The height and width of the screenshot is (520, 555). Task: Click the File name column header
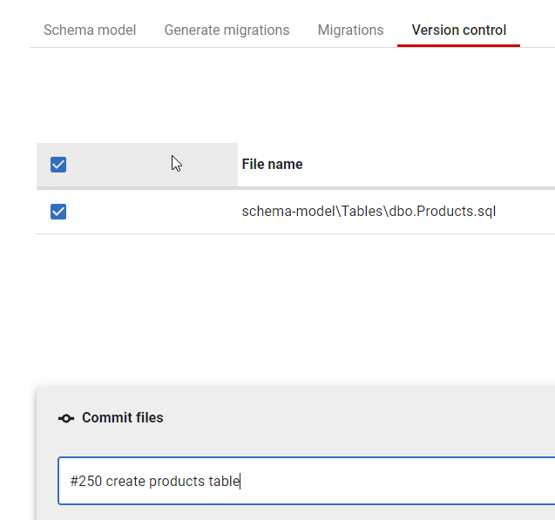272,165
